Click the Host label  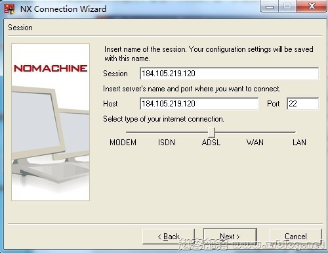tap(110, 104)
